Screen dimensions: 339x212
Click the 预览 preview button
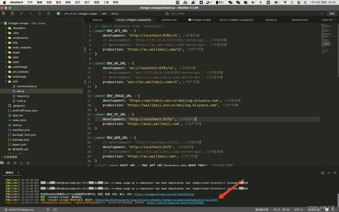332,13
